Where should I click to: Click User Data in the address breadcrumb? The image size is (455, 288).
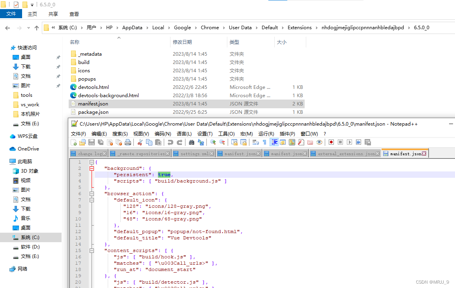click(240, 28)
